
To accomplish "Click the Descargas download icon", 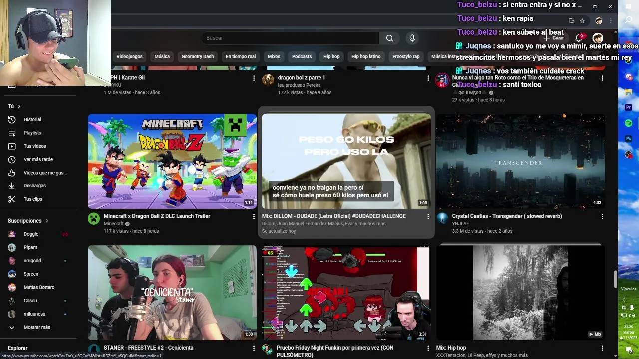I will click(x=12, y=186).
